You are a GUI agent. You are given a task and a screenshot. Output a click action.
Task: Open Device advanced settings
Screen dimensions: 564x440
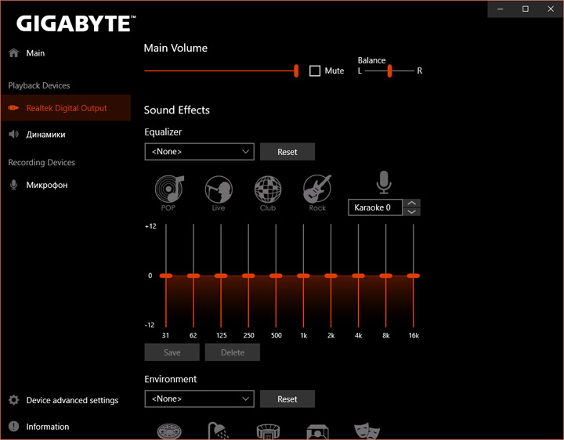coord(66,400)
